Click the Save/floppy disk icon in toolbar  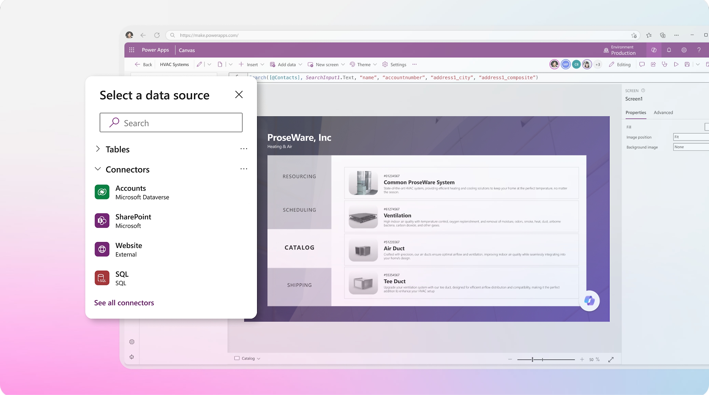coord(688,64)
